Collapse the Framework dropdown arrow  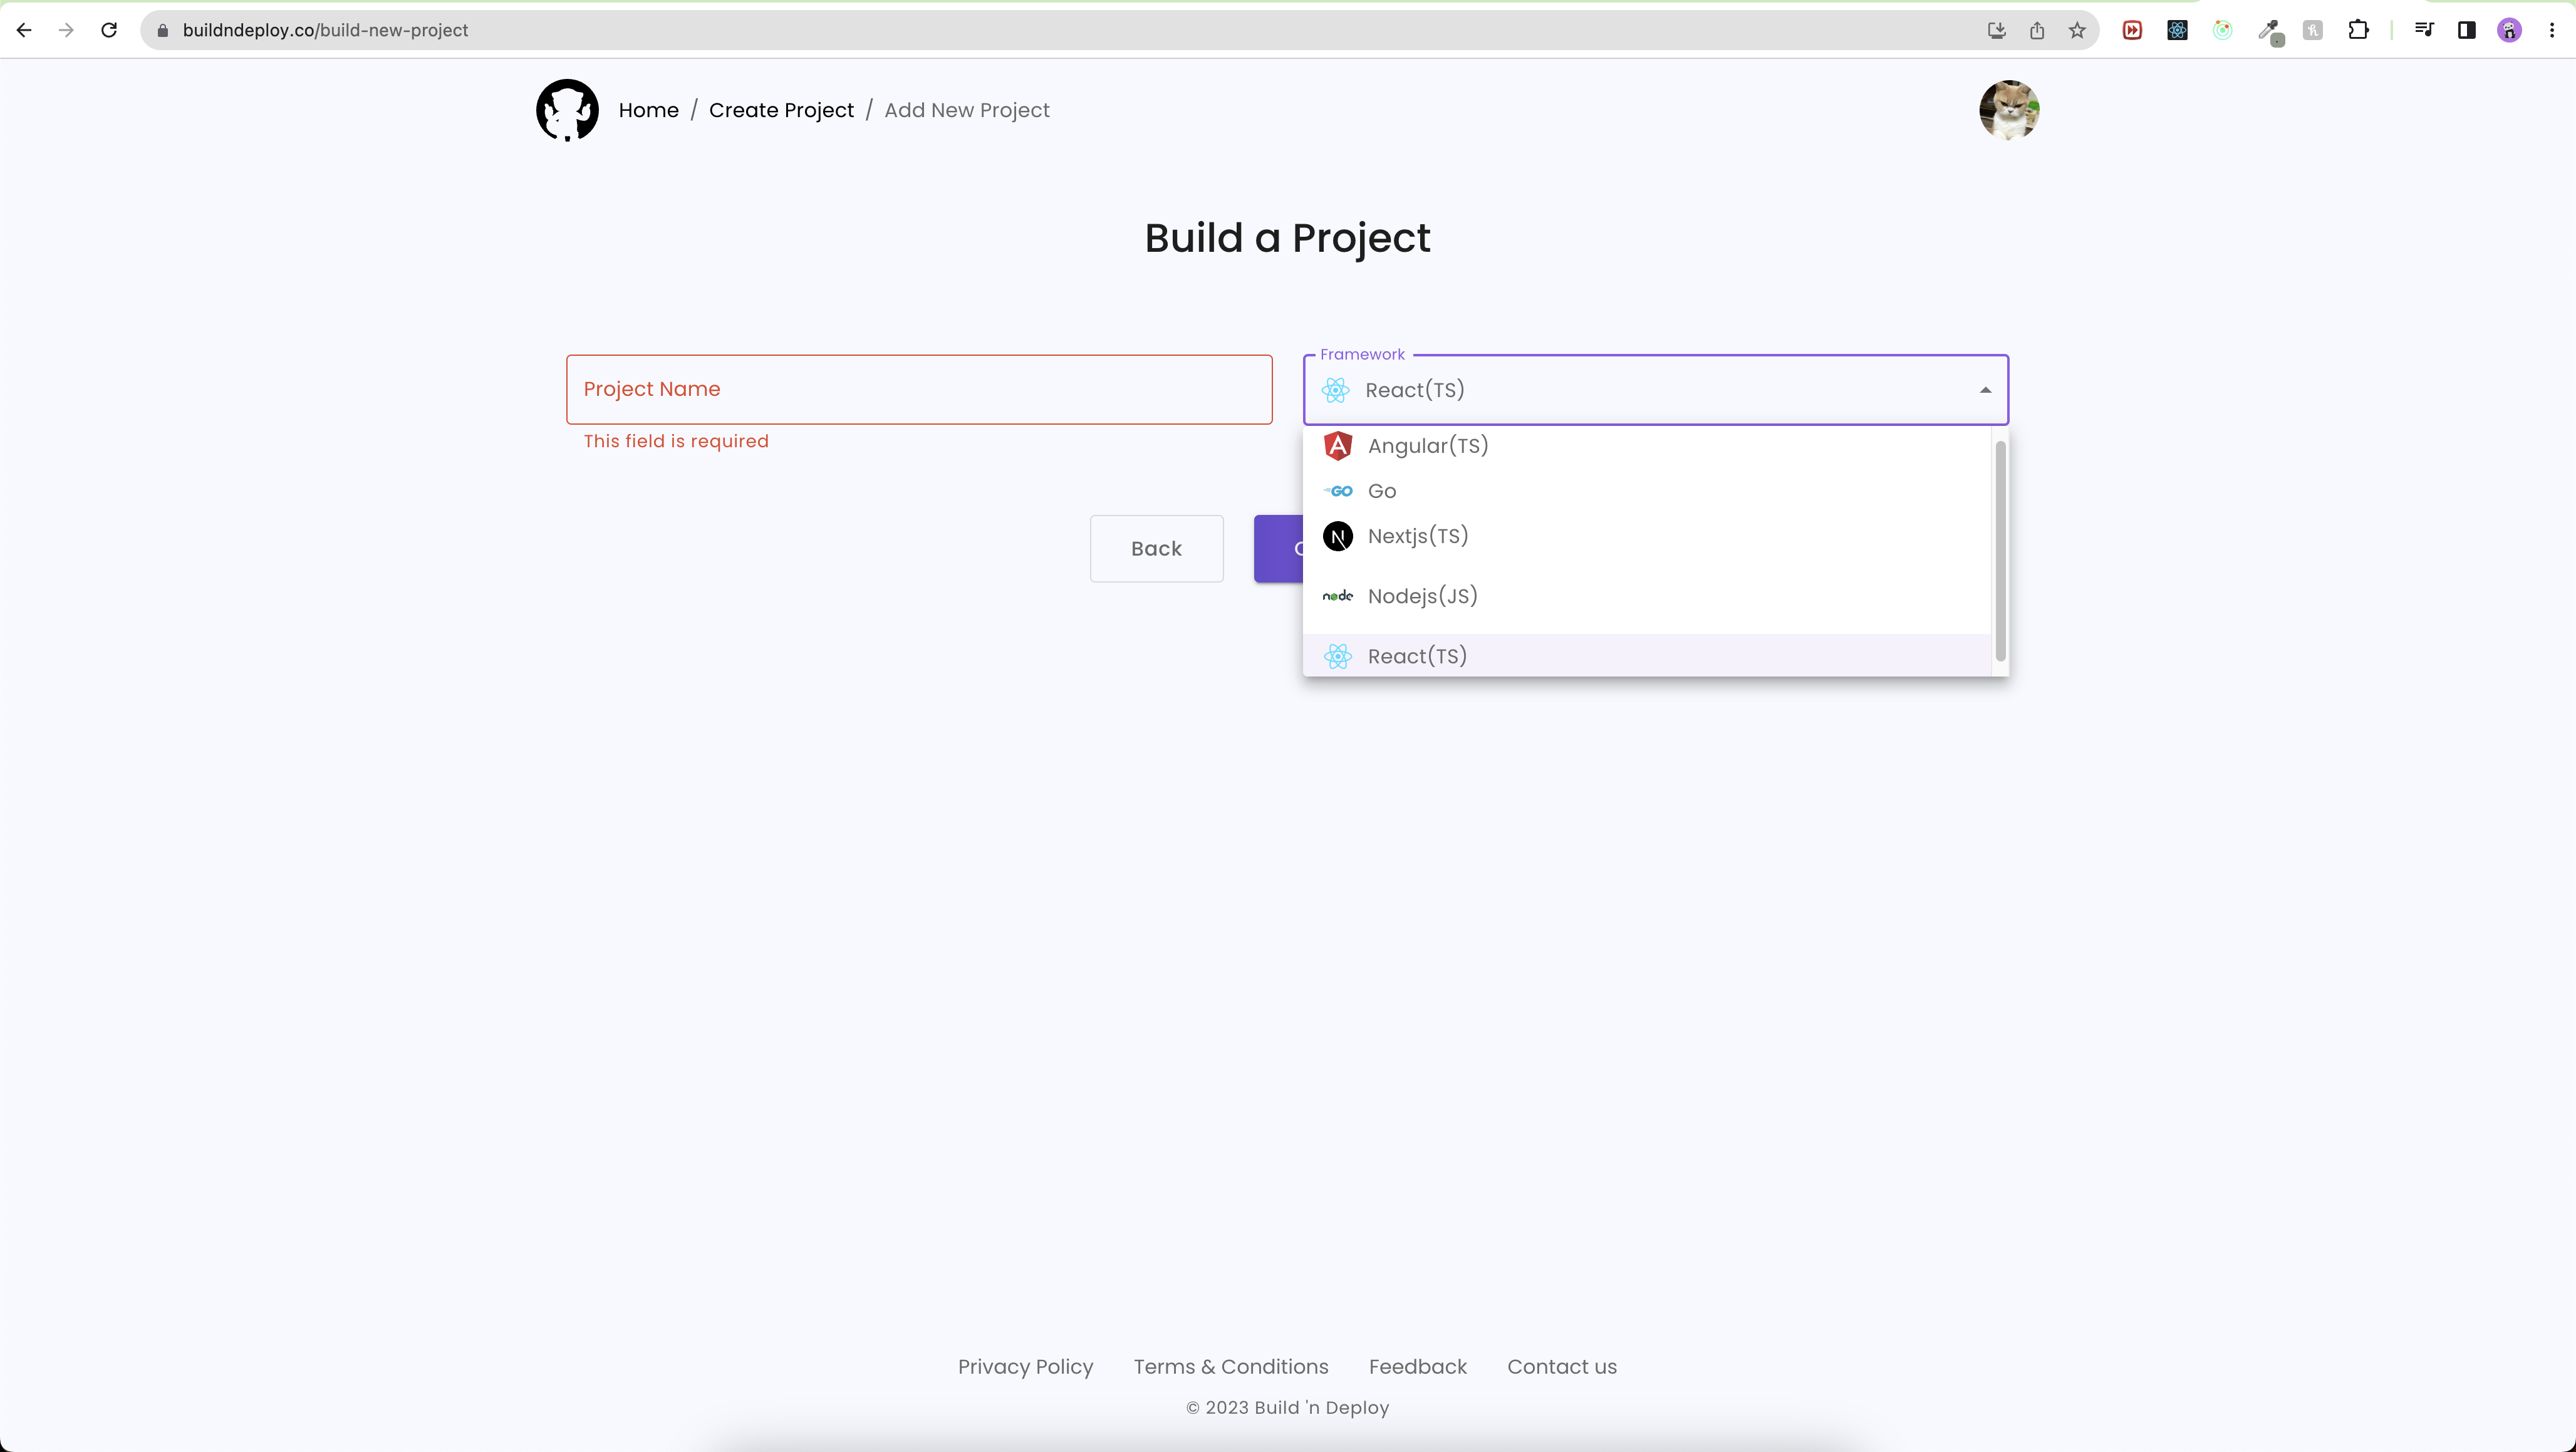point(1985,390)
